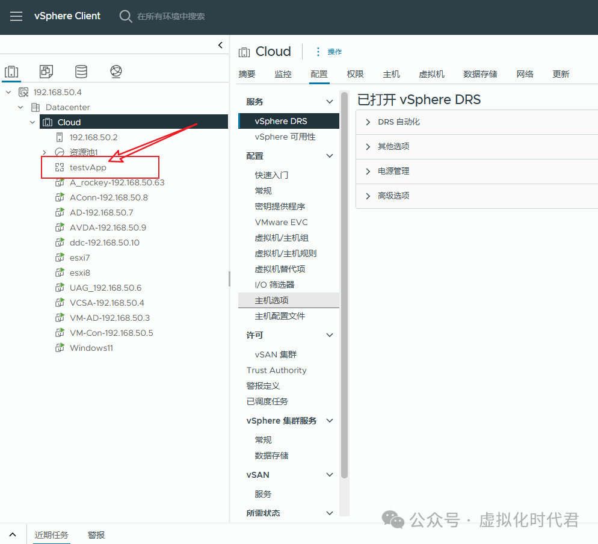The image size is (598, 544).
Task: Open the 摘要 summary tab
Action: coord(247,74)
